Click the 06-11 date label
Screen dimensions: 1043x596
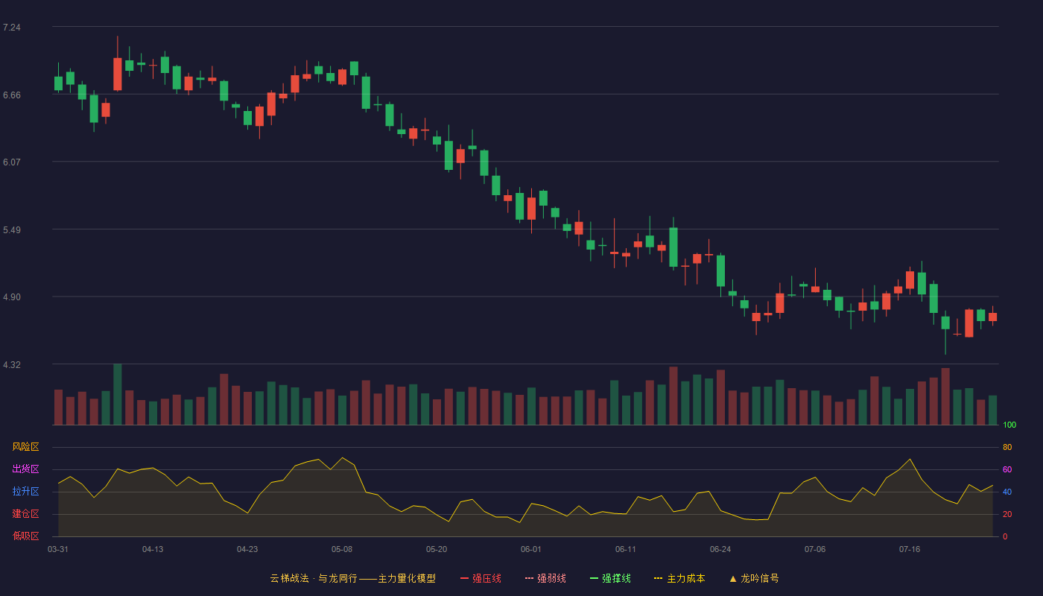[626, 549]
